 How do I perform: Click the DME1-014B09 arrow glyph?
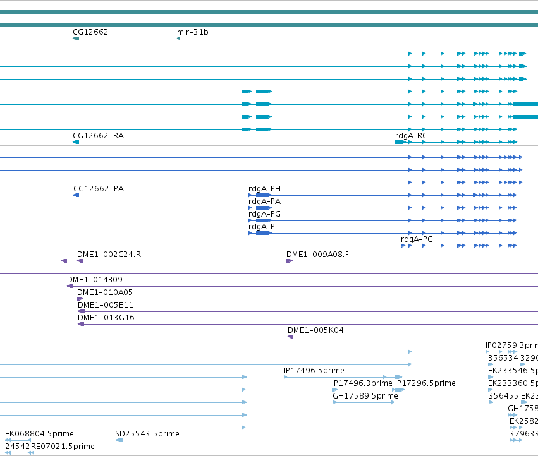pos(70,286)
